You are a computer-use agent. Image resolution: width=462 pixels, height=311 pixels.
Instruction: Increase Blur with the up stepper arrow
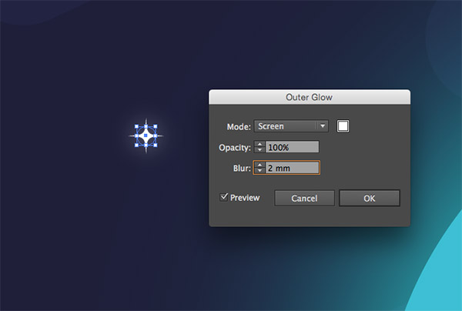(x=259, y=165)
